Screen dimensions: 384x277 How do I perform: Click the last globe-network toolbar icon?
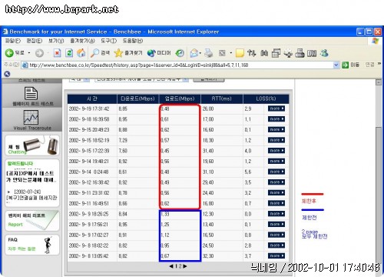point(324,53)
